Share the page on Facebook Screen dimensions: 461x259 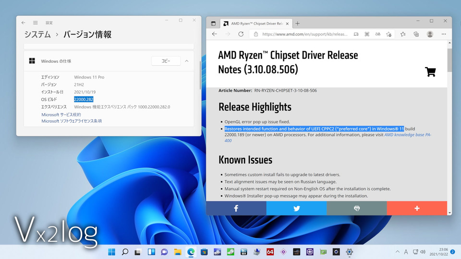pos(236,208)
